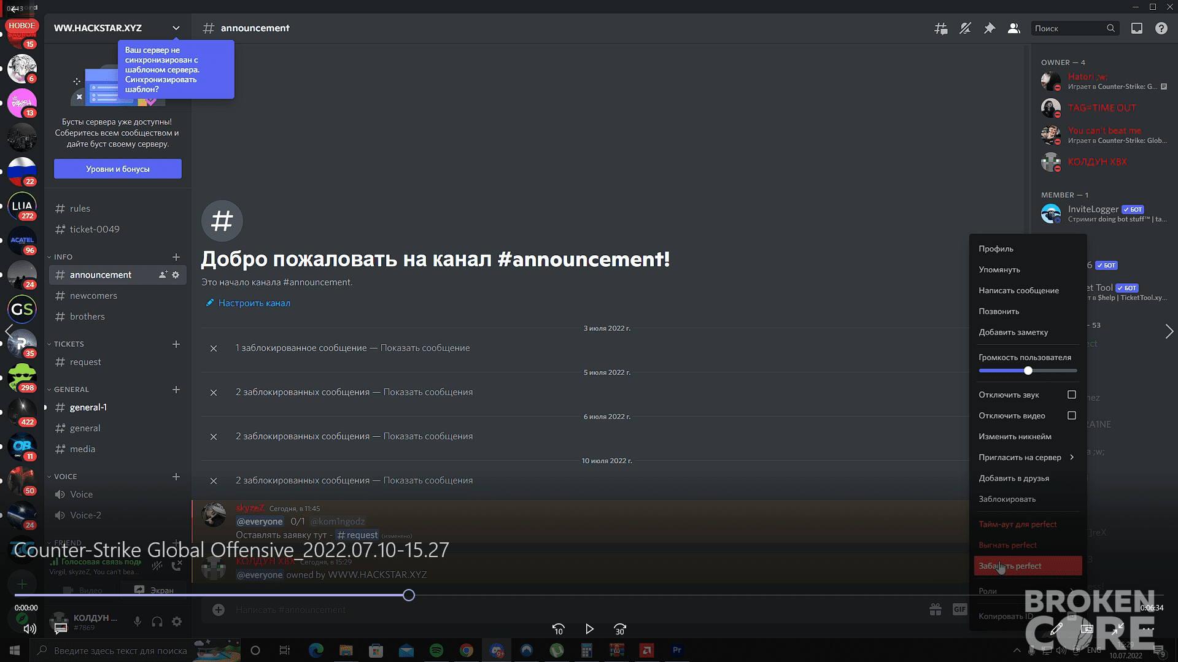Dismiss blocked message from 3 июля
The width and height of the screenshot is (1178, 662).
[x=214, y=348]
